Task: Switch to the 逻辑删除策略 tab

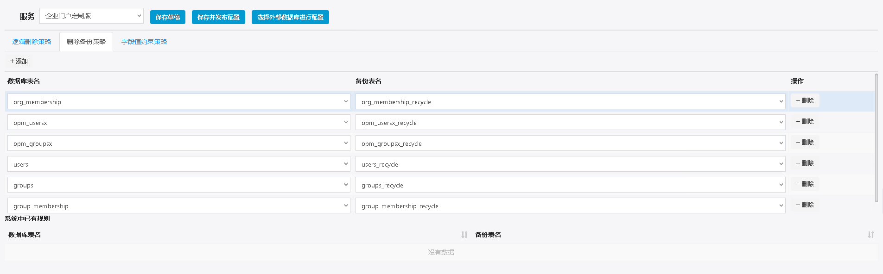Action: click(32, 42)
